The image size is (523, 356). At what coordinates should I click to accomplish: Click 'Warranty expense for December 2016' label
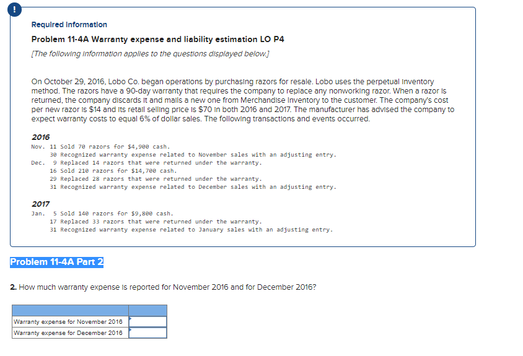click(x=68, y=332)
